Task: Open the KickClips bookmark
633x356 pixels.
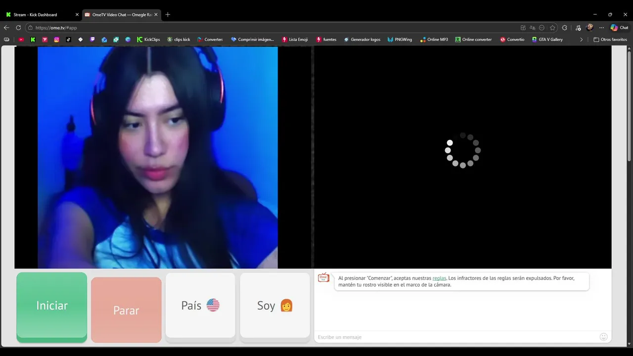Action: 148,40
